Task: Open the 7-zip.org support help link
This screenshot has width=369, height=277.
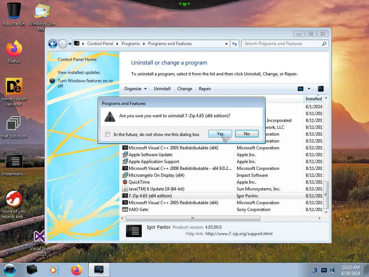Action: 239,234
